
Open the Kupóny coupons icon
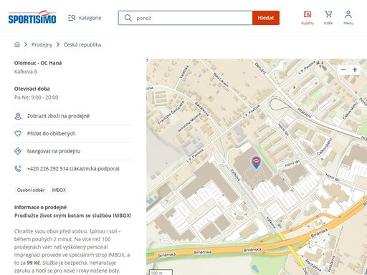click(308, 18)
